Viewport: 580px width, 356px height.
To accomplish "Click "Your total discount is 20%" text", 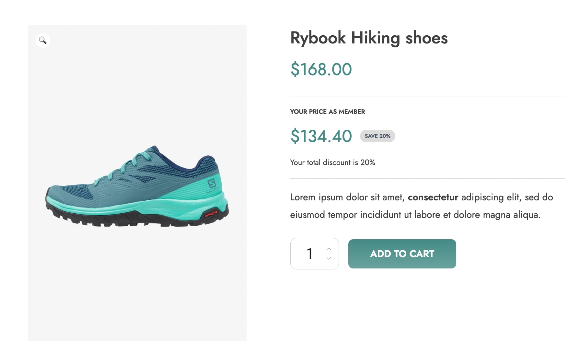I will [332, 162].
